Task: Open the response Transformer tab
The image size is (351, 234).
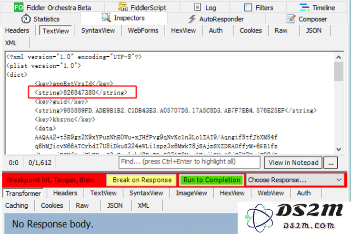Action: [23, 193]
